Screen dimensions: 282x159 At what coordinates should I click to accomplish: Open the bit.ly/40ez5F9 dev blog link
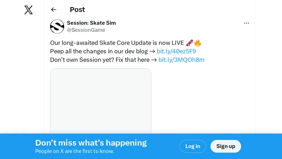(176, 51)
